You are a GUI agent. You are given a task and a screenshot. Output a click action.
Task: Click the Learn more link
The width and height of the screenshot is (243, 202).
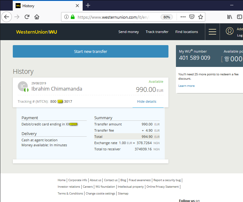pyautogui.click(x=187, y=86)
